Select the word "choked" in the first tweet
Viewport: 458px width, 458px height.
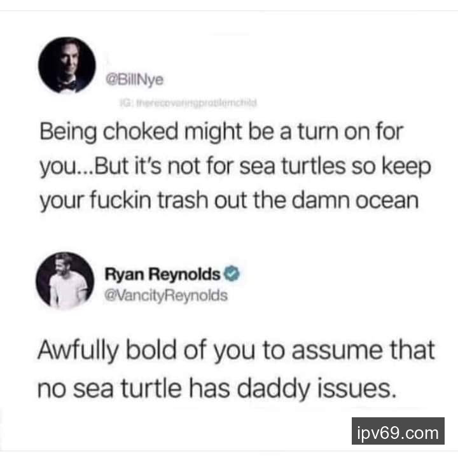141,132
